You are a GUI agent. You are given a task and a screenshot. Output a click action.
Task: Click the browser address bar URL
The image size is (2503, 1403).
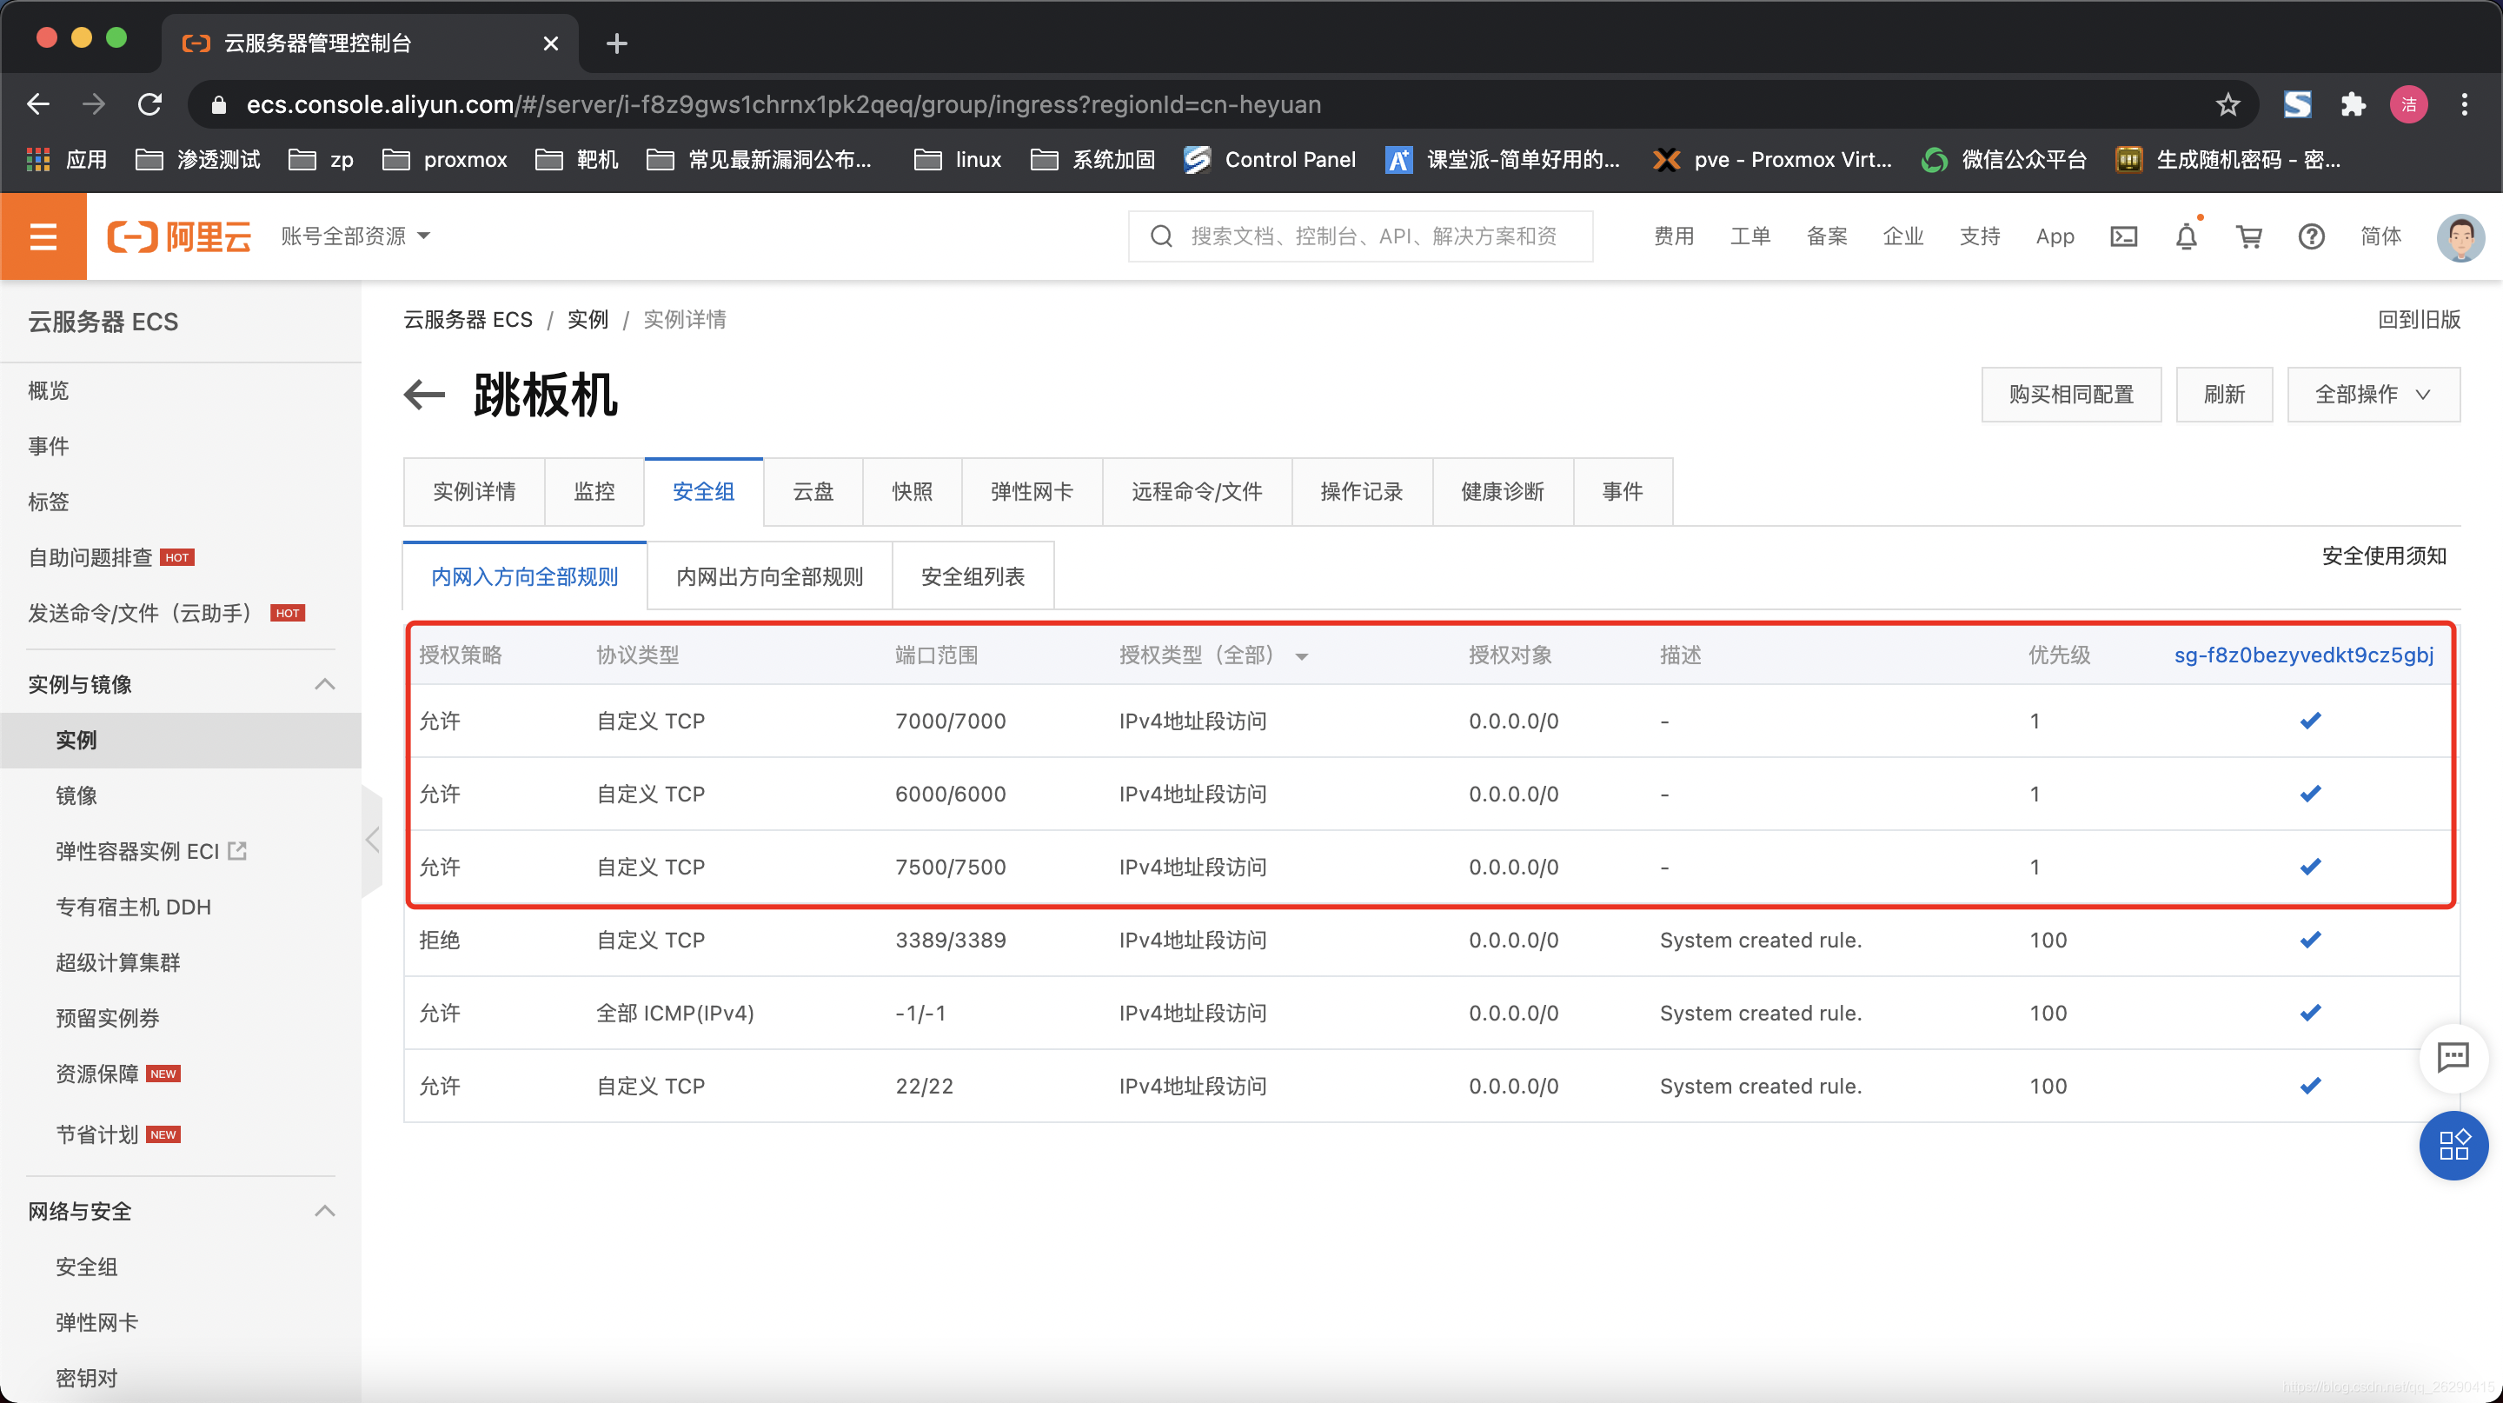coord(783,104)
